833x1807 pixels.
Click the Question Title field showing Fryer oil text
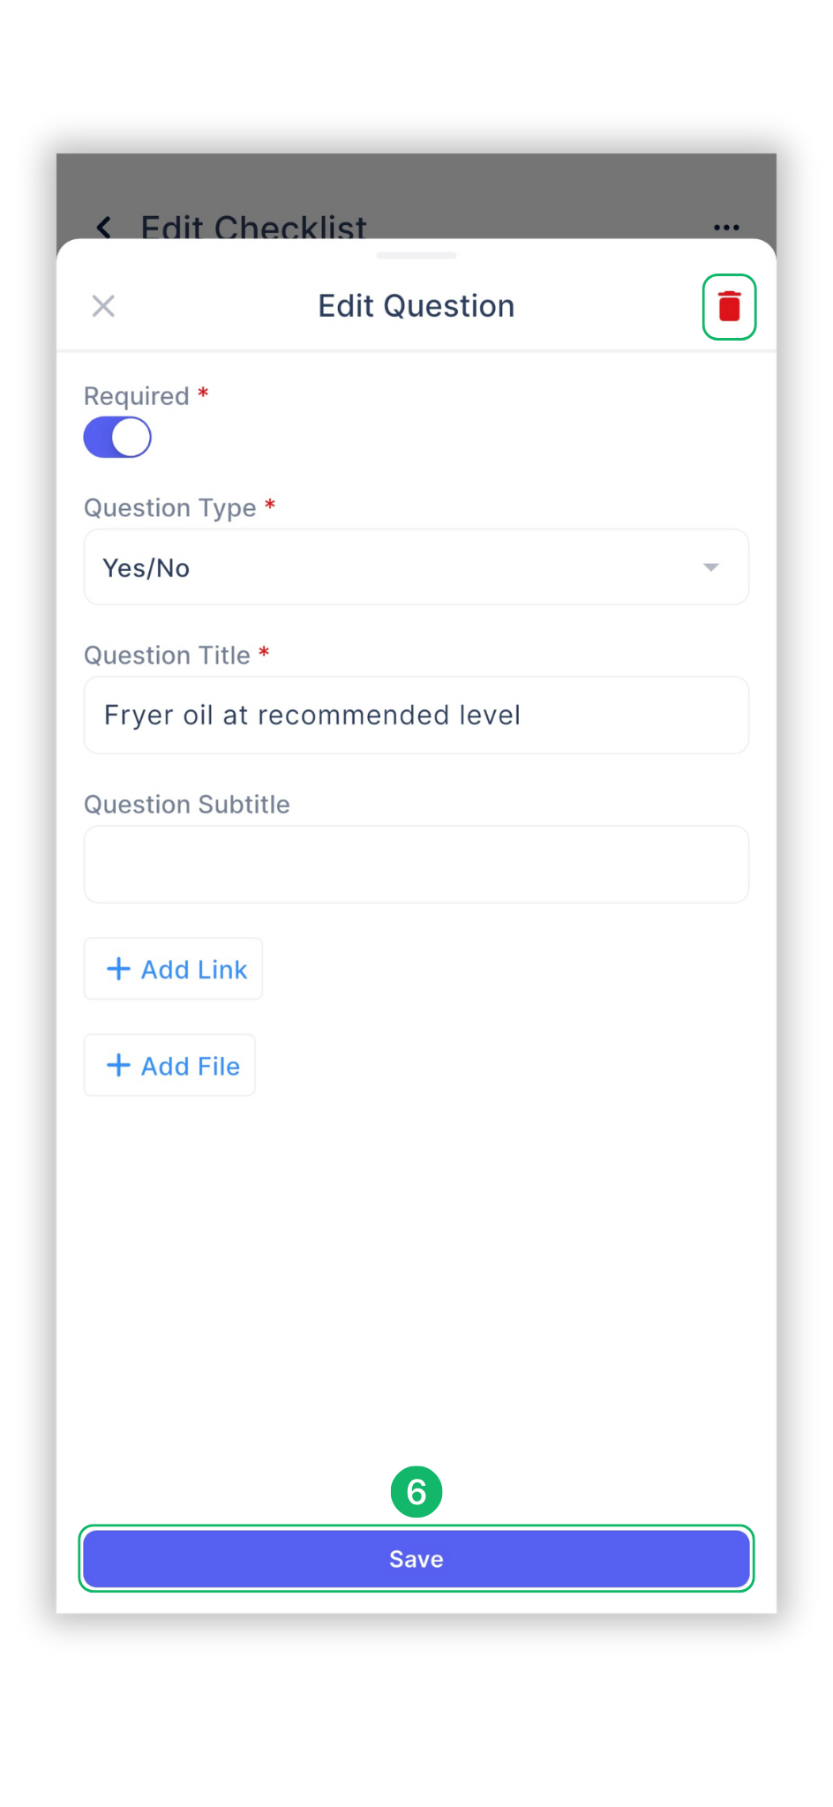tap(416, 715)
